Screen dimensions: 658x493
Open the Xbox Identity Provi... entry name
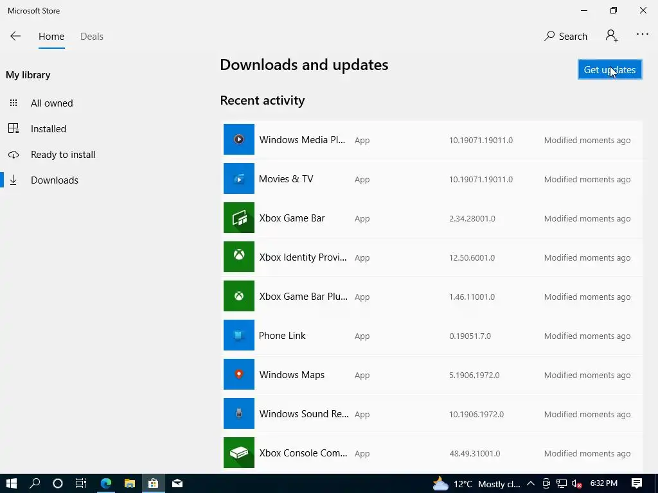303,257
